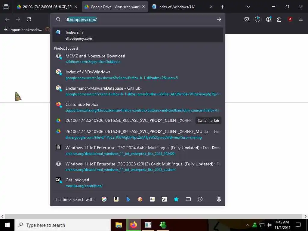This screenshot has height=231, width=308.
Task: Search bookmarks with the star icon
Action: coord(176,199)
